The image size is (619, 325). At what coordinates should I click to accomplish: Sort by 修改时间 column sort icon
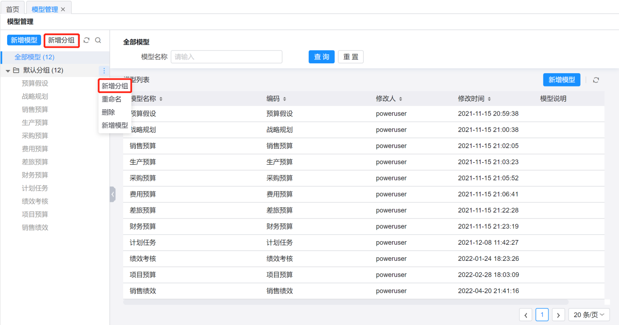coord(489,99)
